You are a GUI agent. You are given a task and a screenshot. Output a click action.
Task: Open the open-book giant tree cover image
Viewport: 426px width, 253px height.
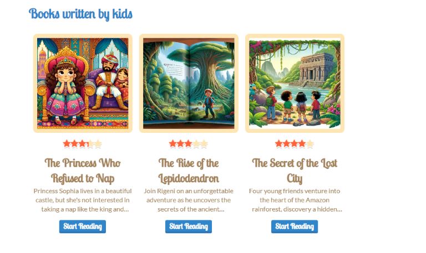tap(189, 83)
